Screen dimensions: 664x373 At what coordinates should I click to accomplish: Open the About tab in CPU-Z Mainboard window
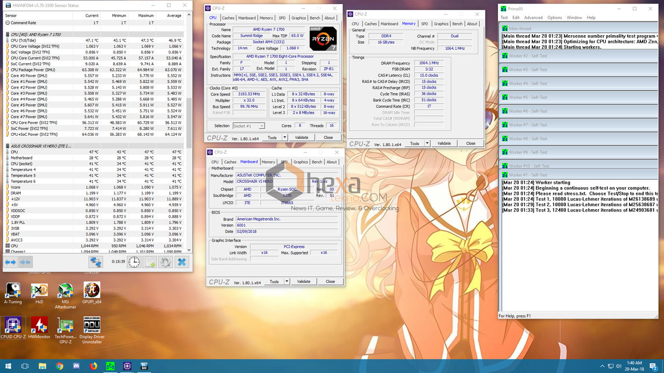(x=331, y=162)
